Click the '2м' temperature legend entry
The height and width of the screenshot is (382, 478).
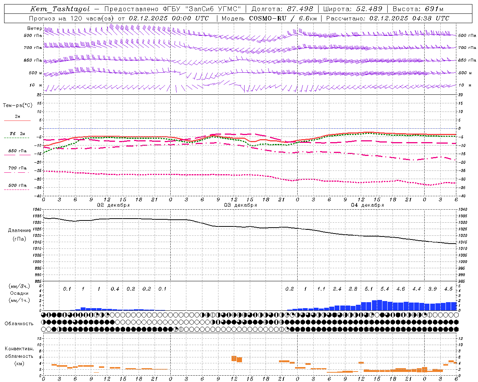[18, 116]
